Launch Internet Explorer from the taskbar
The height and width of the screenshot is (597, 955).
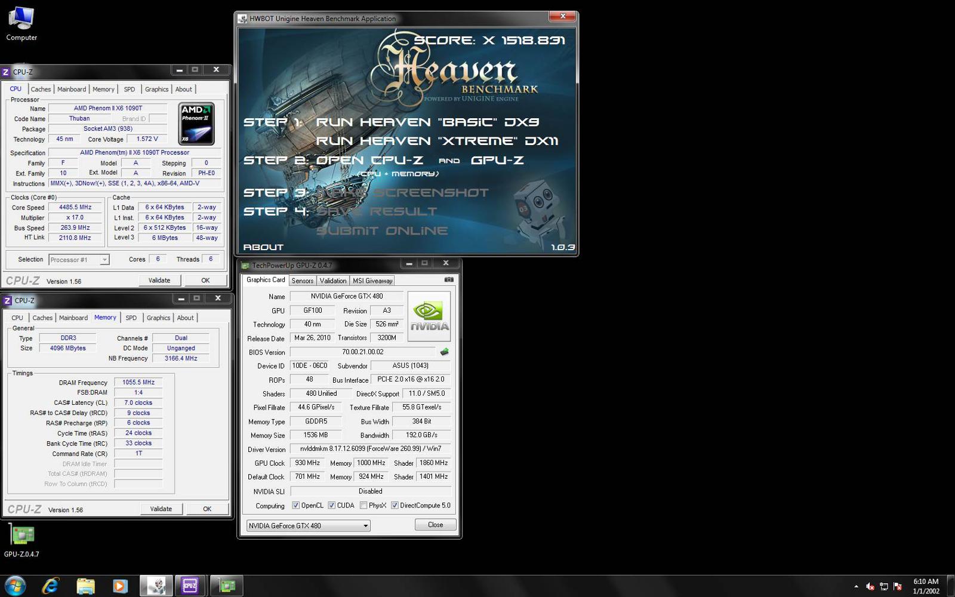[x=51, y=586]
